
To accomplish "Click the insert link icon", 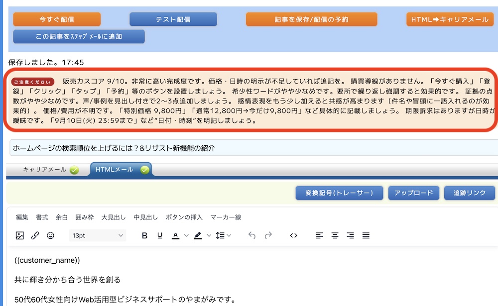I will pos(35,236).
